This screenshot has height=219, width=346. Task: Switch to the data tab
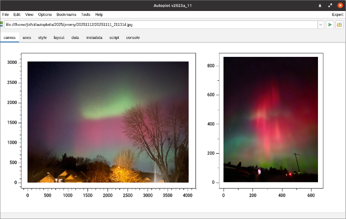[x=75, y=37]
